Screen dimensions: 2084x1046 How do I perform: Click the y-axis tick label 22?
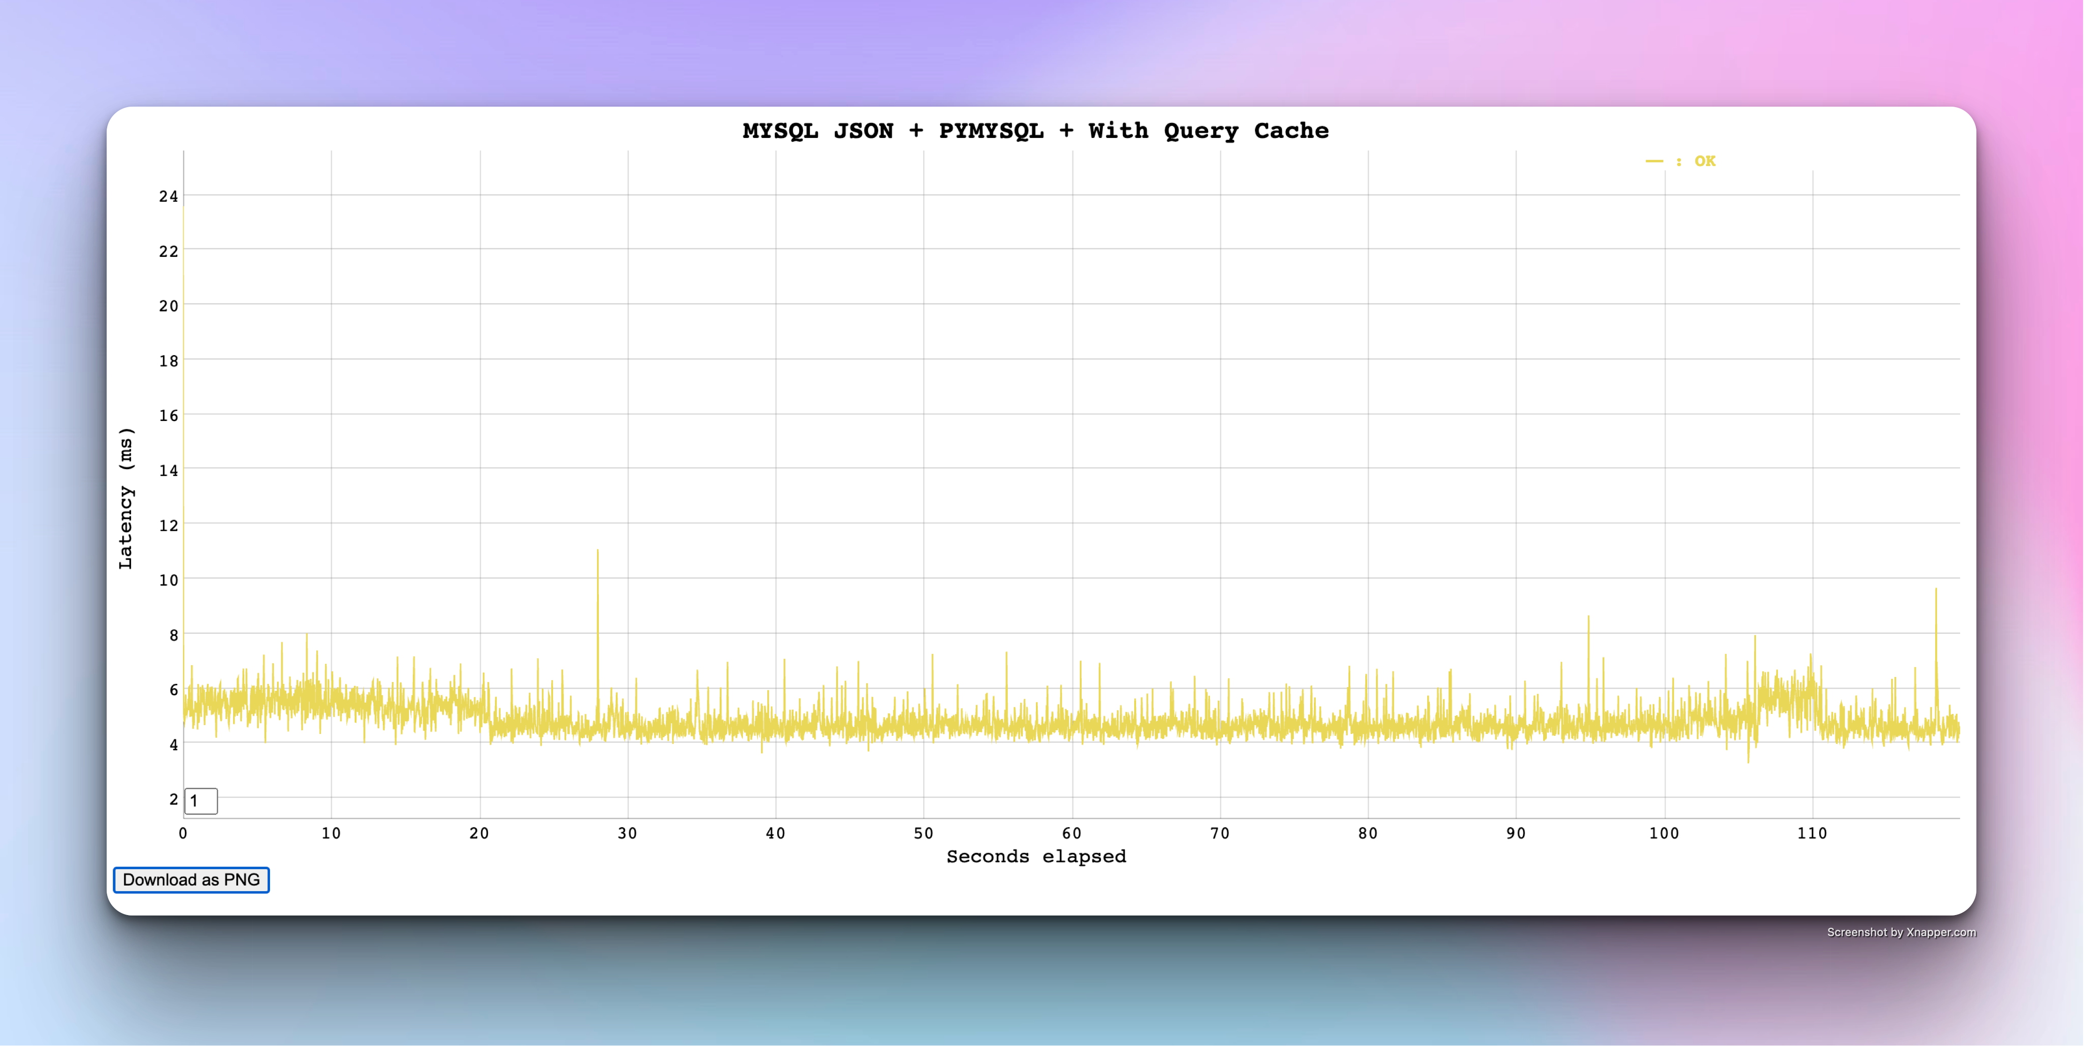[168, 251]
